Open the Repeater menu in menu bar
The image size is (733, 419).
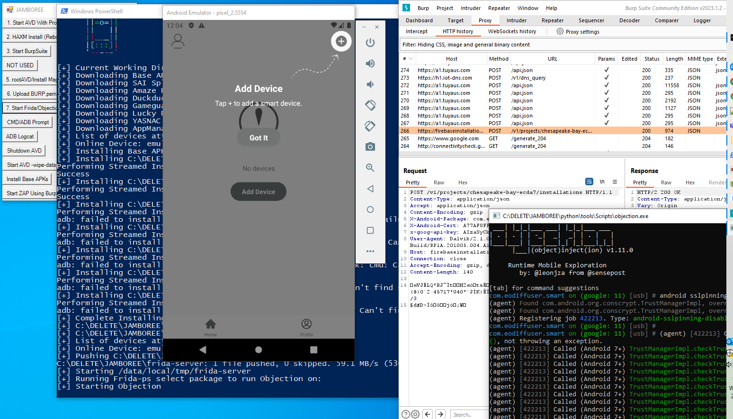tap(499, 8)
